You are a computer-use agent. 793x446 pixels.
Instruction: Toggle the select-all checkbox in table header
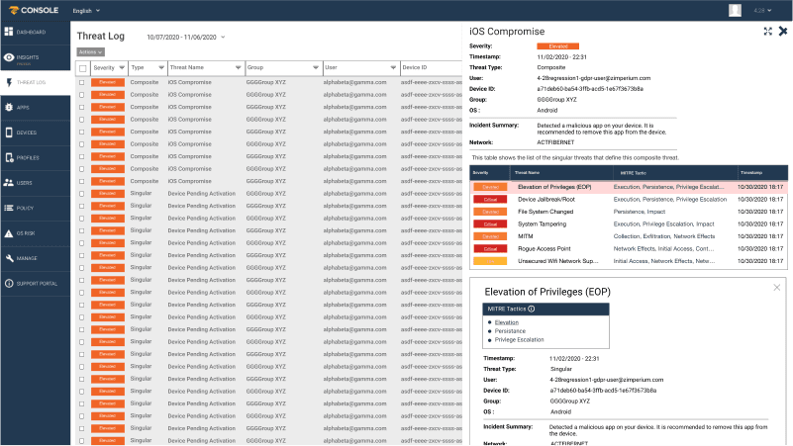(81, 67)
